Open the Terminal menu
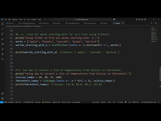The height and width of the screenshot is (121, 161). pos(34,19)
